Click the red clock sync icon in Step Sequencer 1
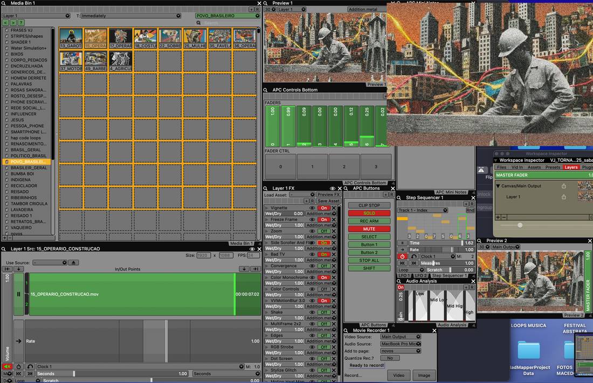 (x=402, y=256)
